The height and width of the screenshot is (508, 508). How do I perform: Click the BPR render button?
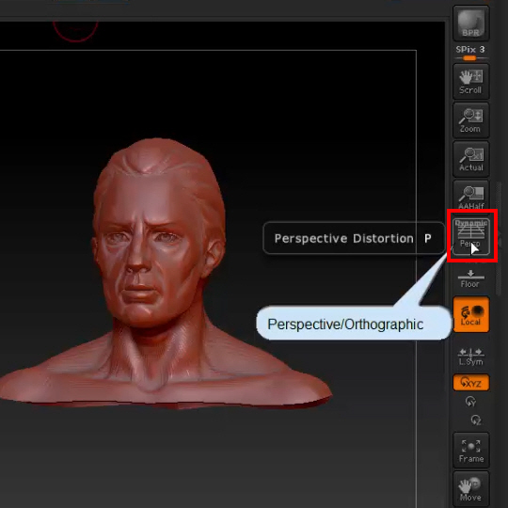[x=470, y=23]
